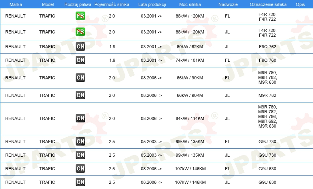Click TRAFIC in the F9Q 760 row

click(x=47, y=60)
